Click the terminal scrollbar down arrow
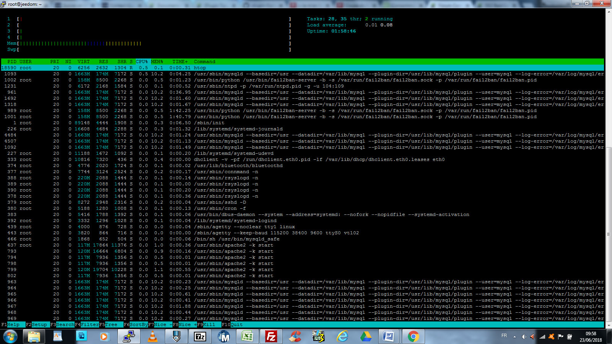The image size is (612, 344). [x=609, y=325]
